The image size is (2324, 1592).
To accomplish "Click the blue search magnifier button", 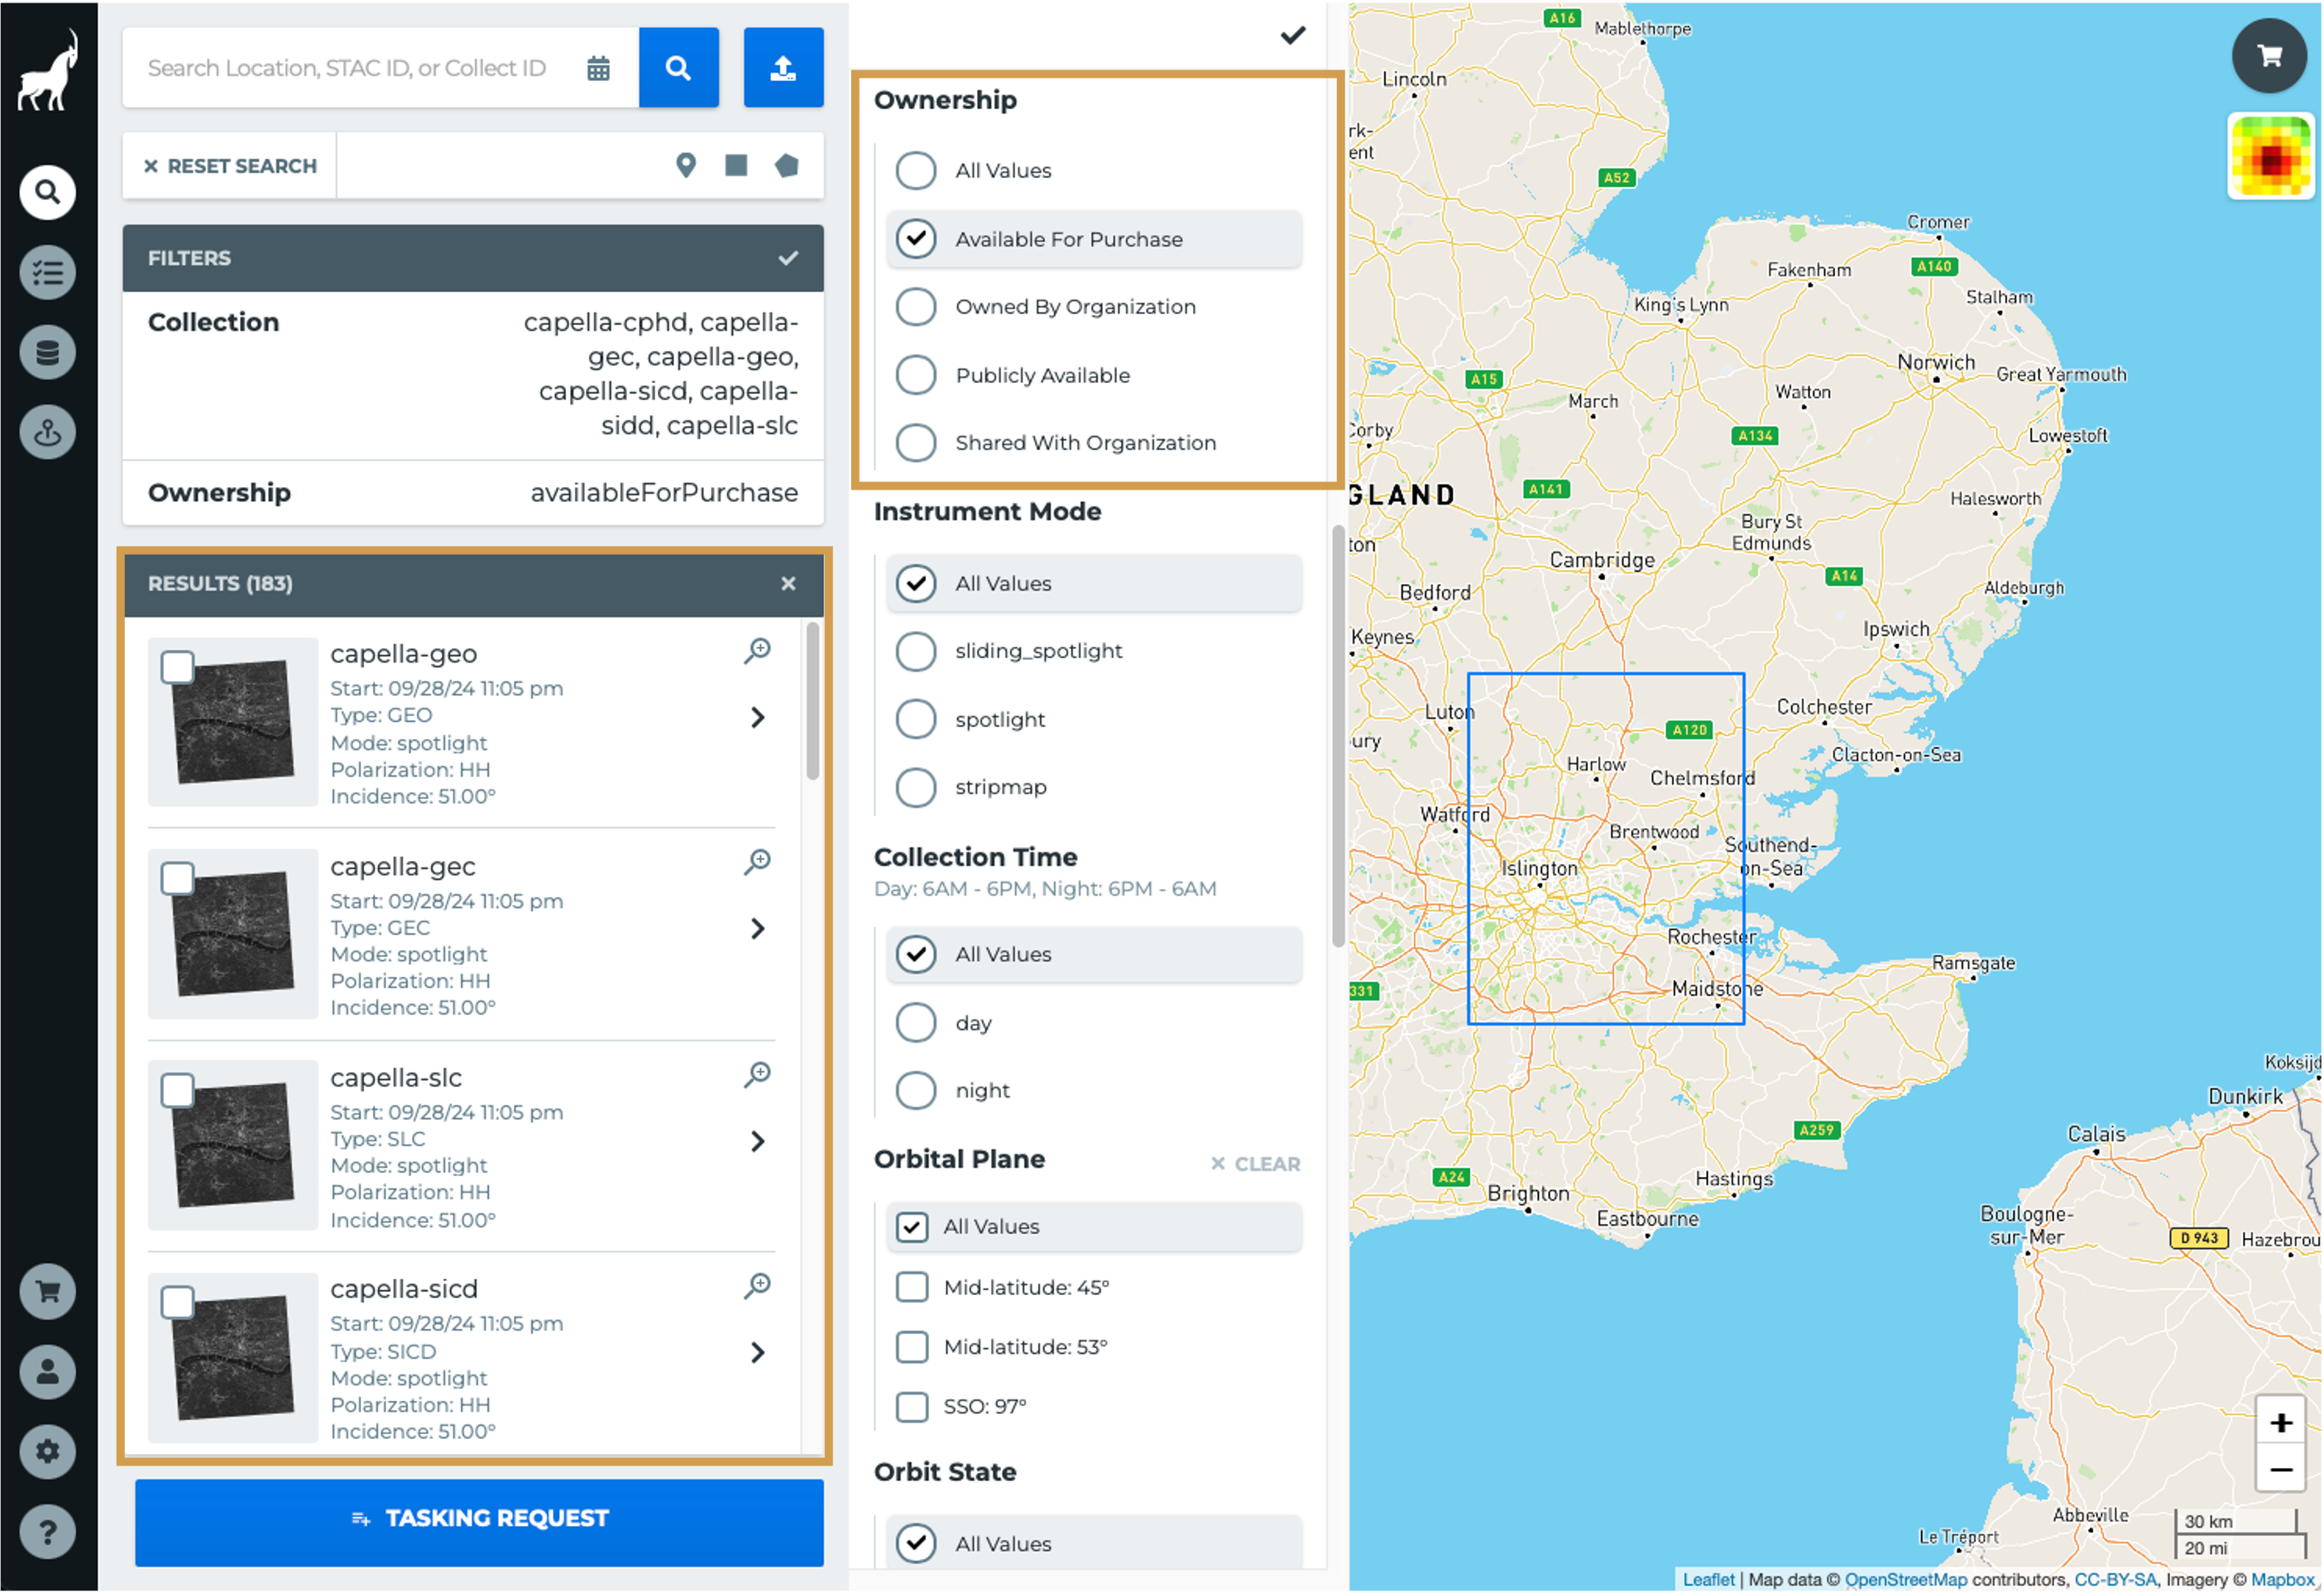I will coord(679,67).
